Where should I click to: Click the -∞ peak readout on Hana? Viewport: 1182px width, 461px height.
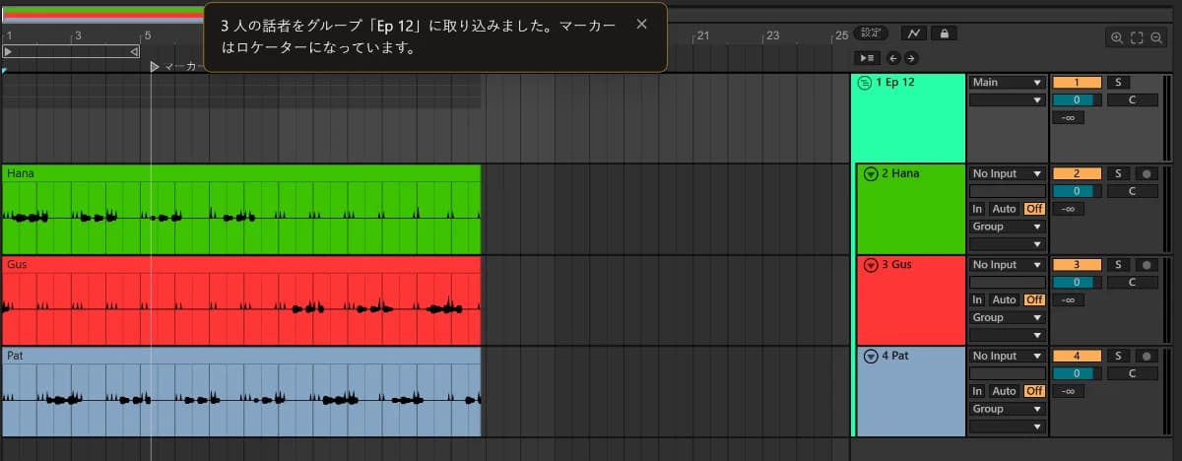(1069, 209)
